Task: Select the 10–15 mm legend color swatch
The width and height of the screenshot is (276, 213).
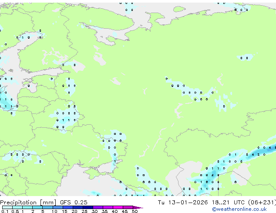Action: coord(58,207)
